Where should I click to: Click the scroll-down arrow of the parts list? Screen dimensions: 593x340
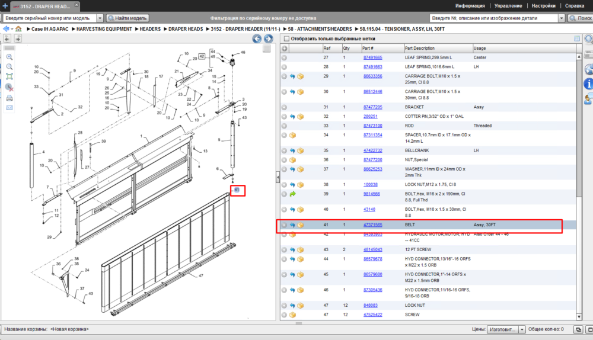click(x=579, y=317)
